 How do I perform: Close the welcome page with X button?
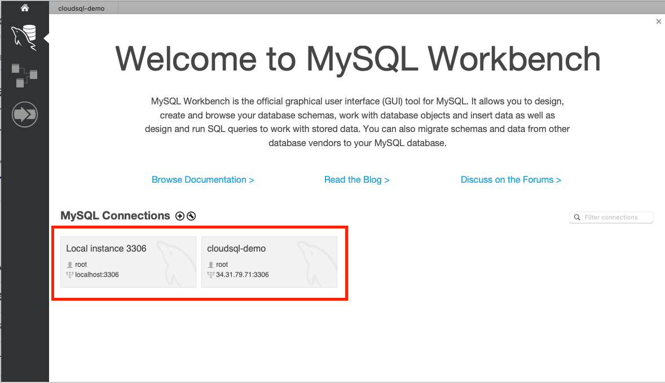(658, 21)
